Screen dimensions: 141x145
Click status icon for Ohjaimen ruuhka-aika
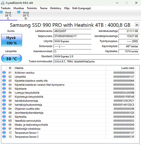4,109
